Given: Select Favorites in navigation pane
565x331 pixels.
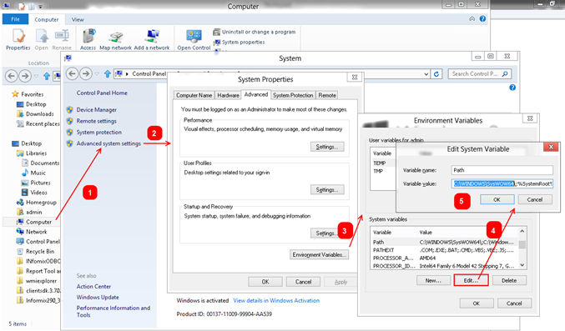Looking at the screenshot, I should coord(28,94).
